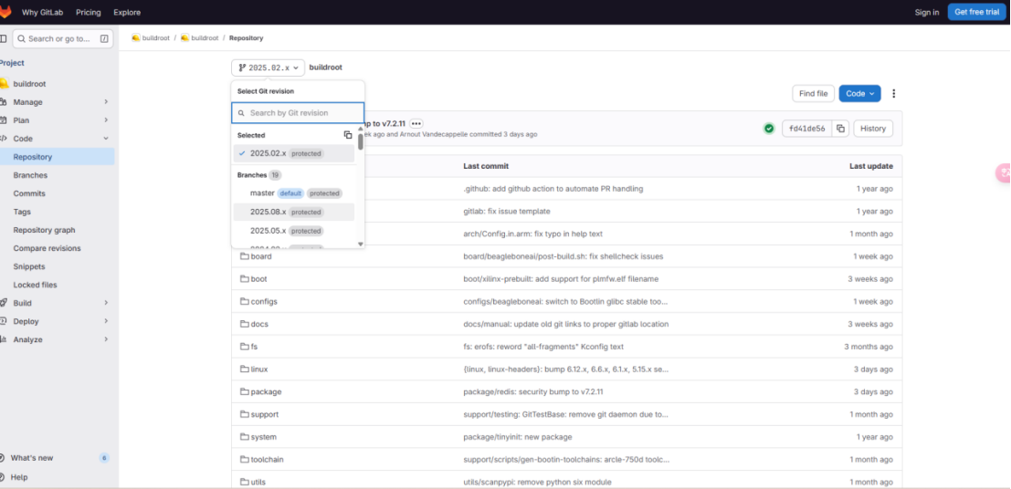Click the first buildroot breadcrumb avatar
The width and height of the screenshot is (1011, 489).
pyautogui.click(x=135, y=38)
